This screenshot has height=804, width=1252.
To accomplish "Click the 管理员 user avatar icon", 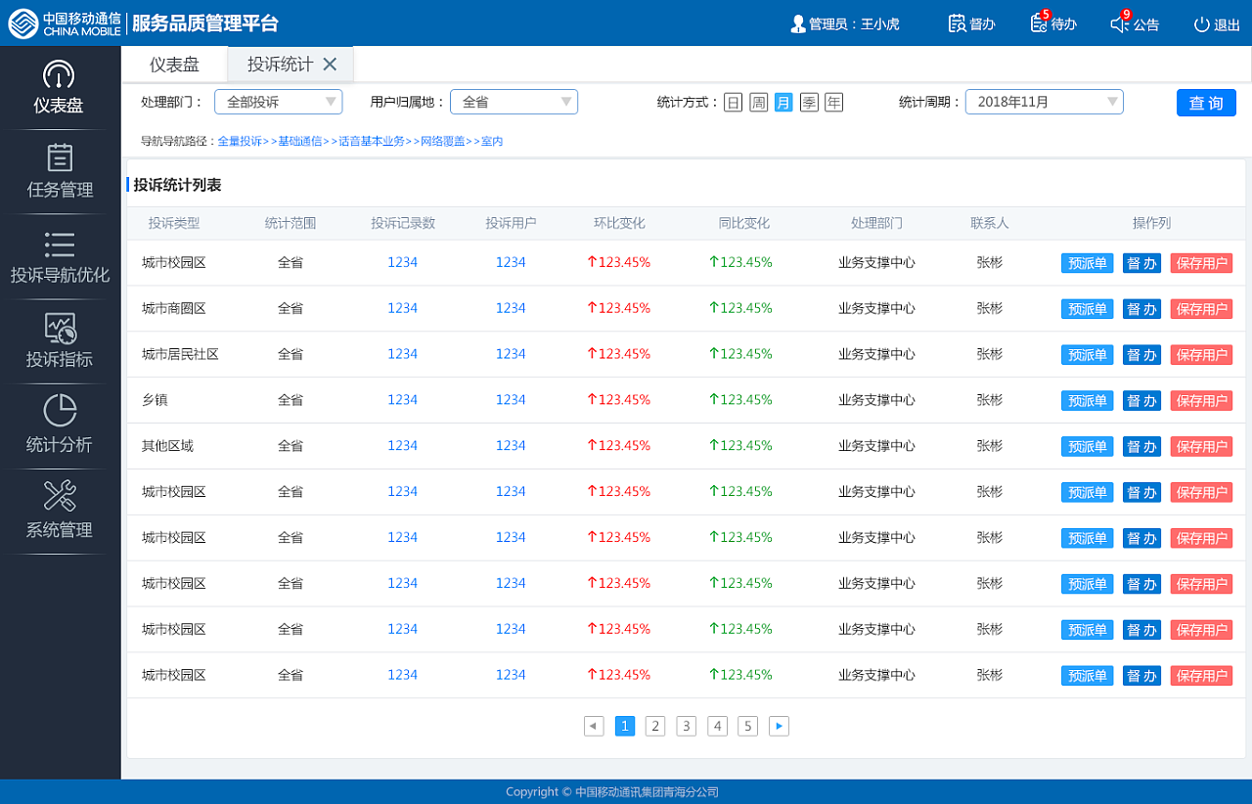I will (798, 23).
